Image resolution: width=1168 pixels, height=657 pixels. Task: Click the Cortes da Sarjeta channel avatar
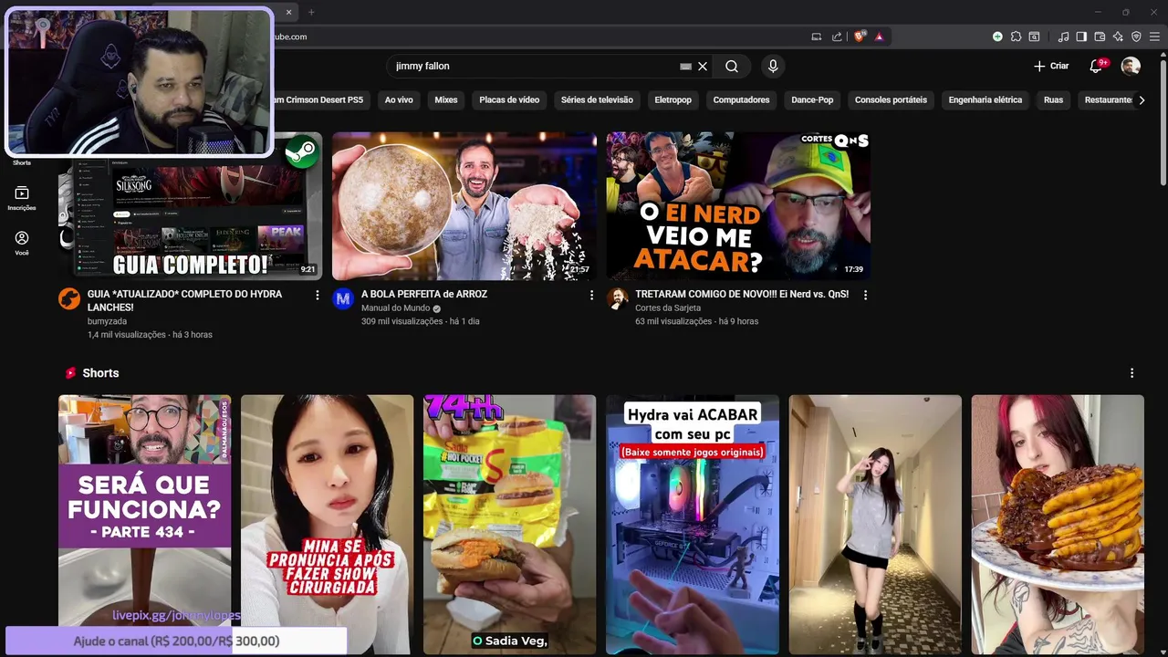coord(617,298)
